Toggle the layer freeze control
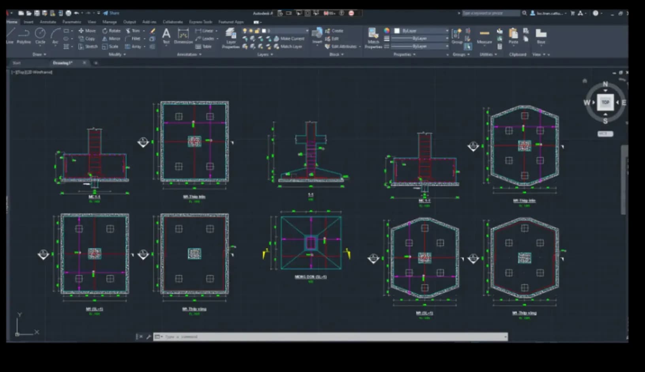 coord(251,30)
